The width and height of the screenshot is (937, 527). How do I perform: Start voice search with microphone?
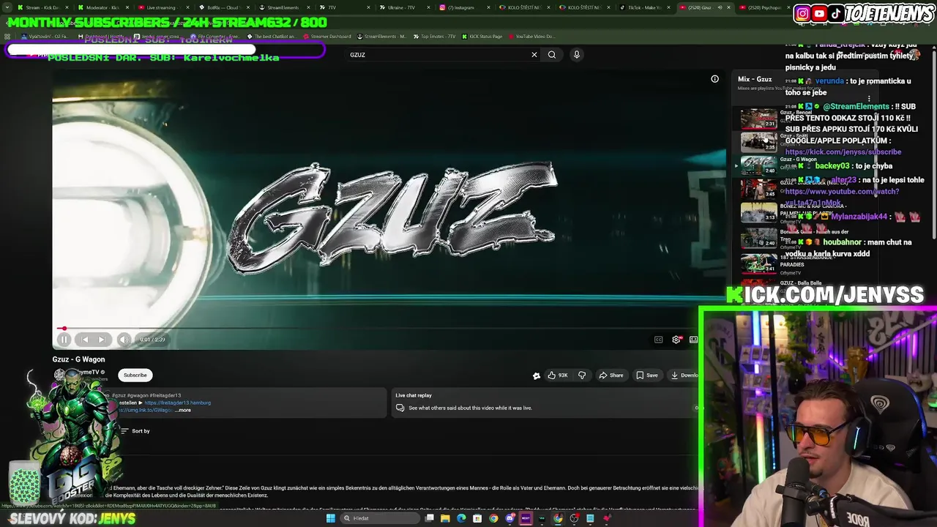coord(577,54)
